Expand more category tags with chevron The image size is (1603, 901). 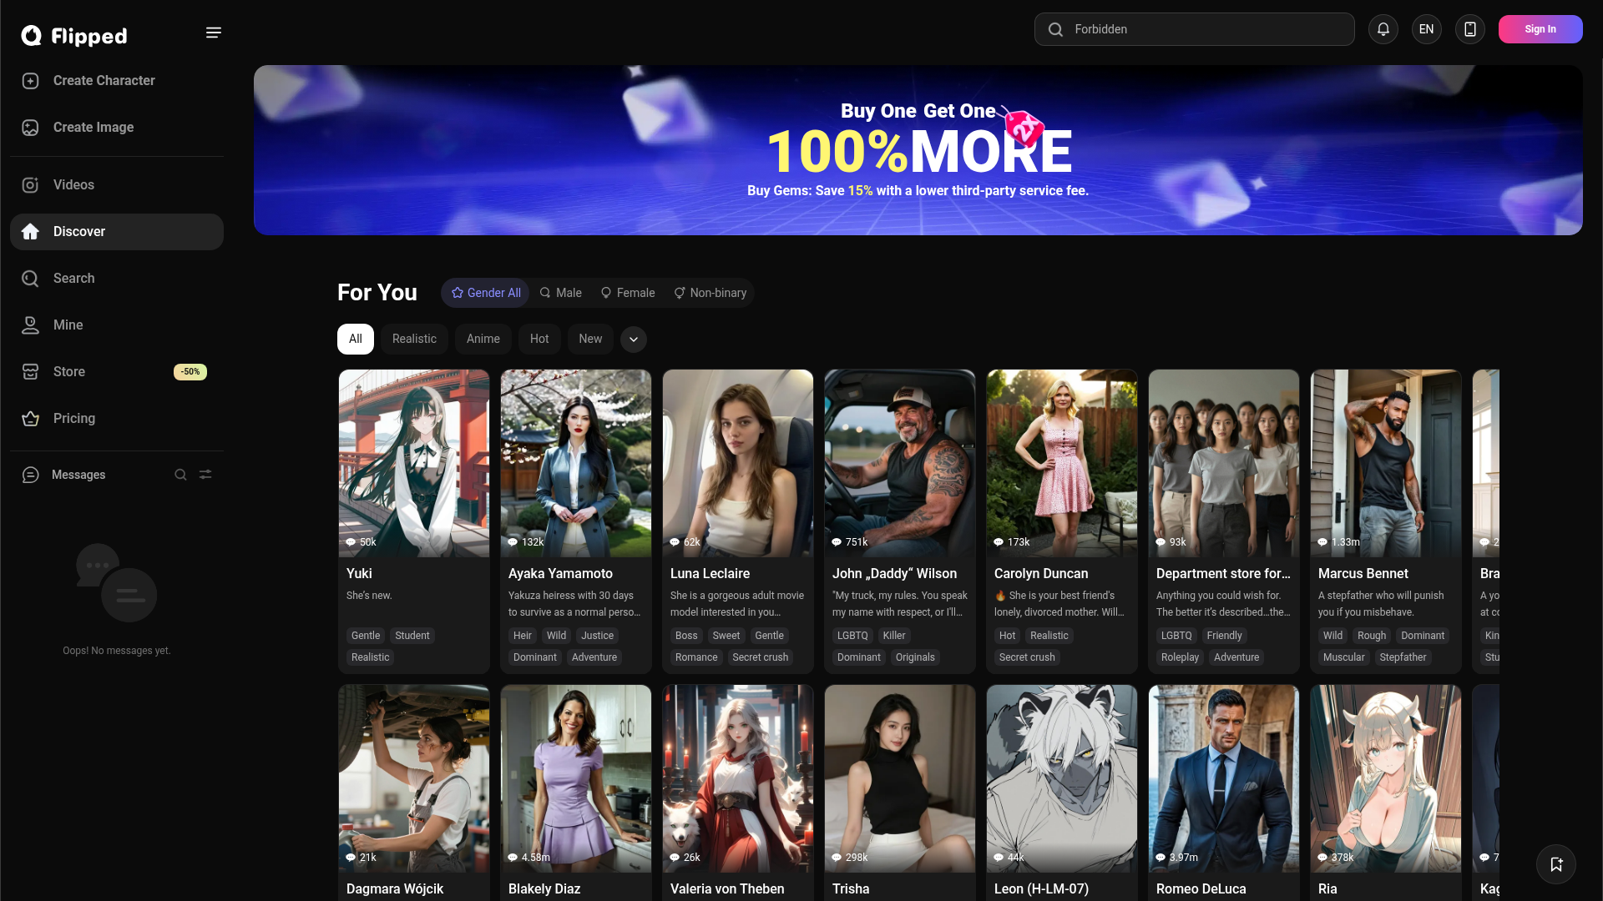[x=634, y=340]
